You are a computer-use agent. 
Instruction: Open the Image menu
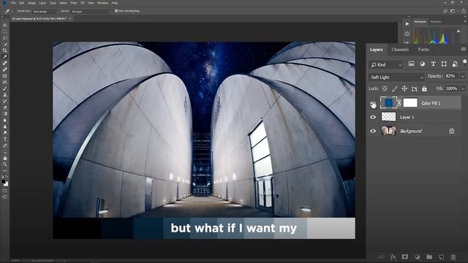pyautogui.click(x=31, y=3)
